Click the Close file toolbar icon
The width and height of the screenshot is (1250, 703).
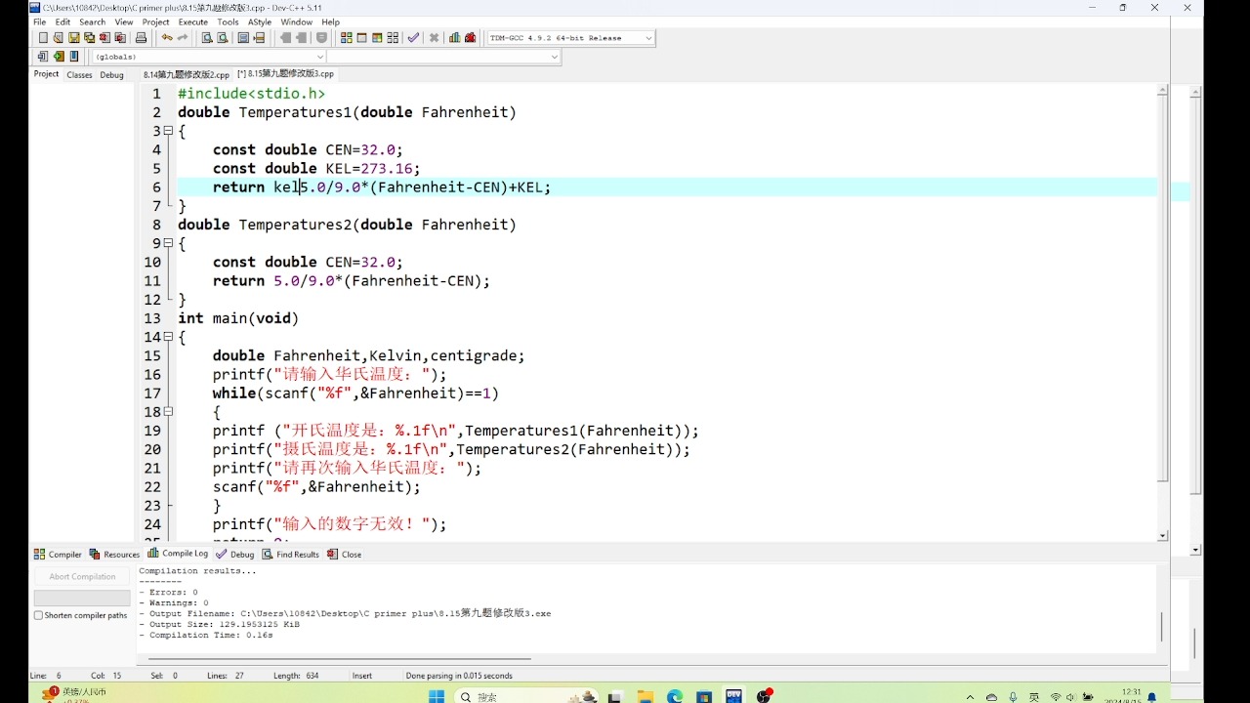(104, 38)
